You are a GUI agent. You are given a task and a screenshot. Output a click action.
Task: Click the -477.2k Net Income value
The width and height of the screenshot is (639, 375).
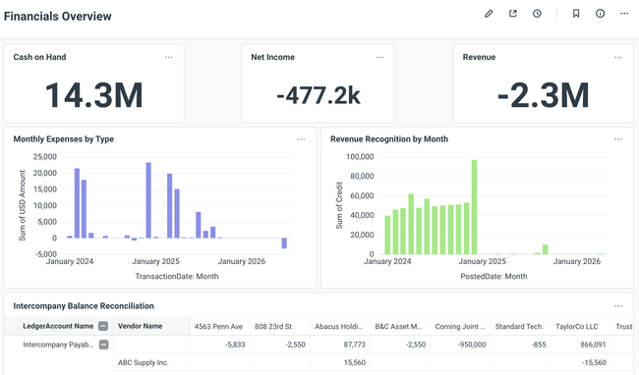tap(319, 96)
